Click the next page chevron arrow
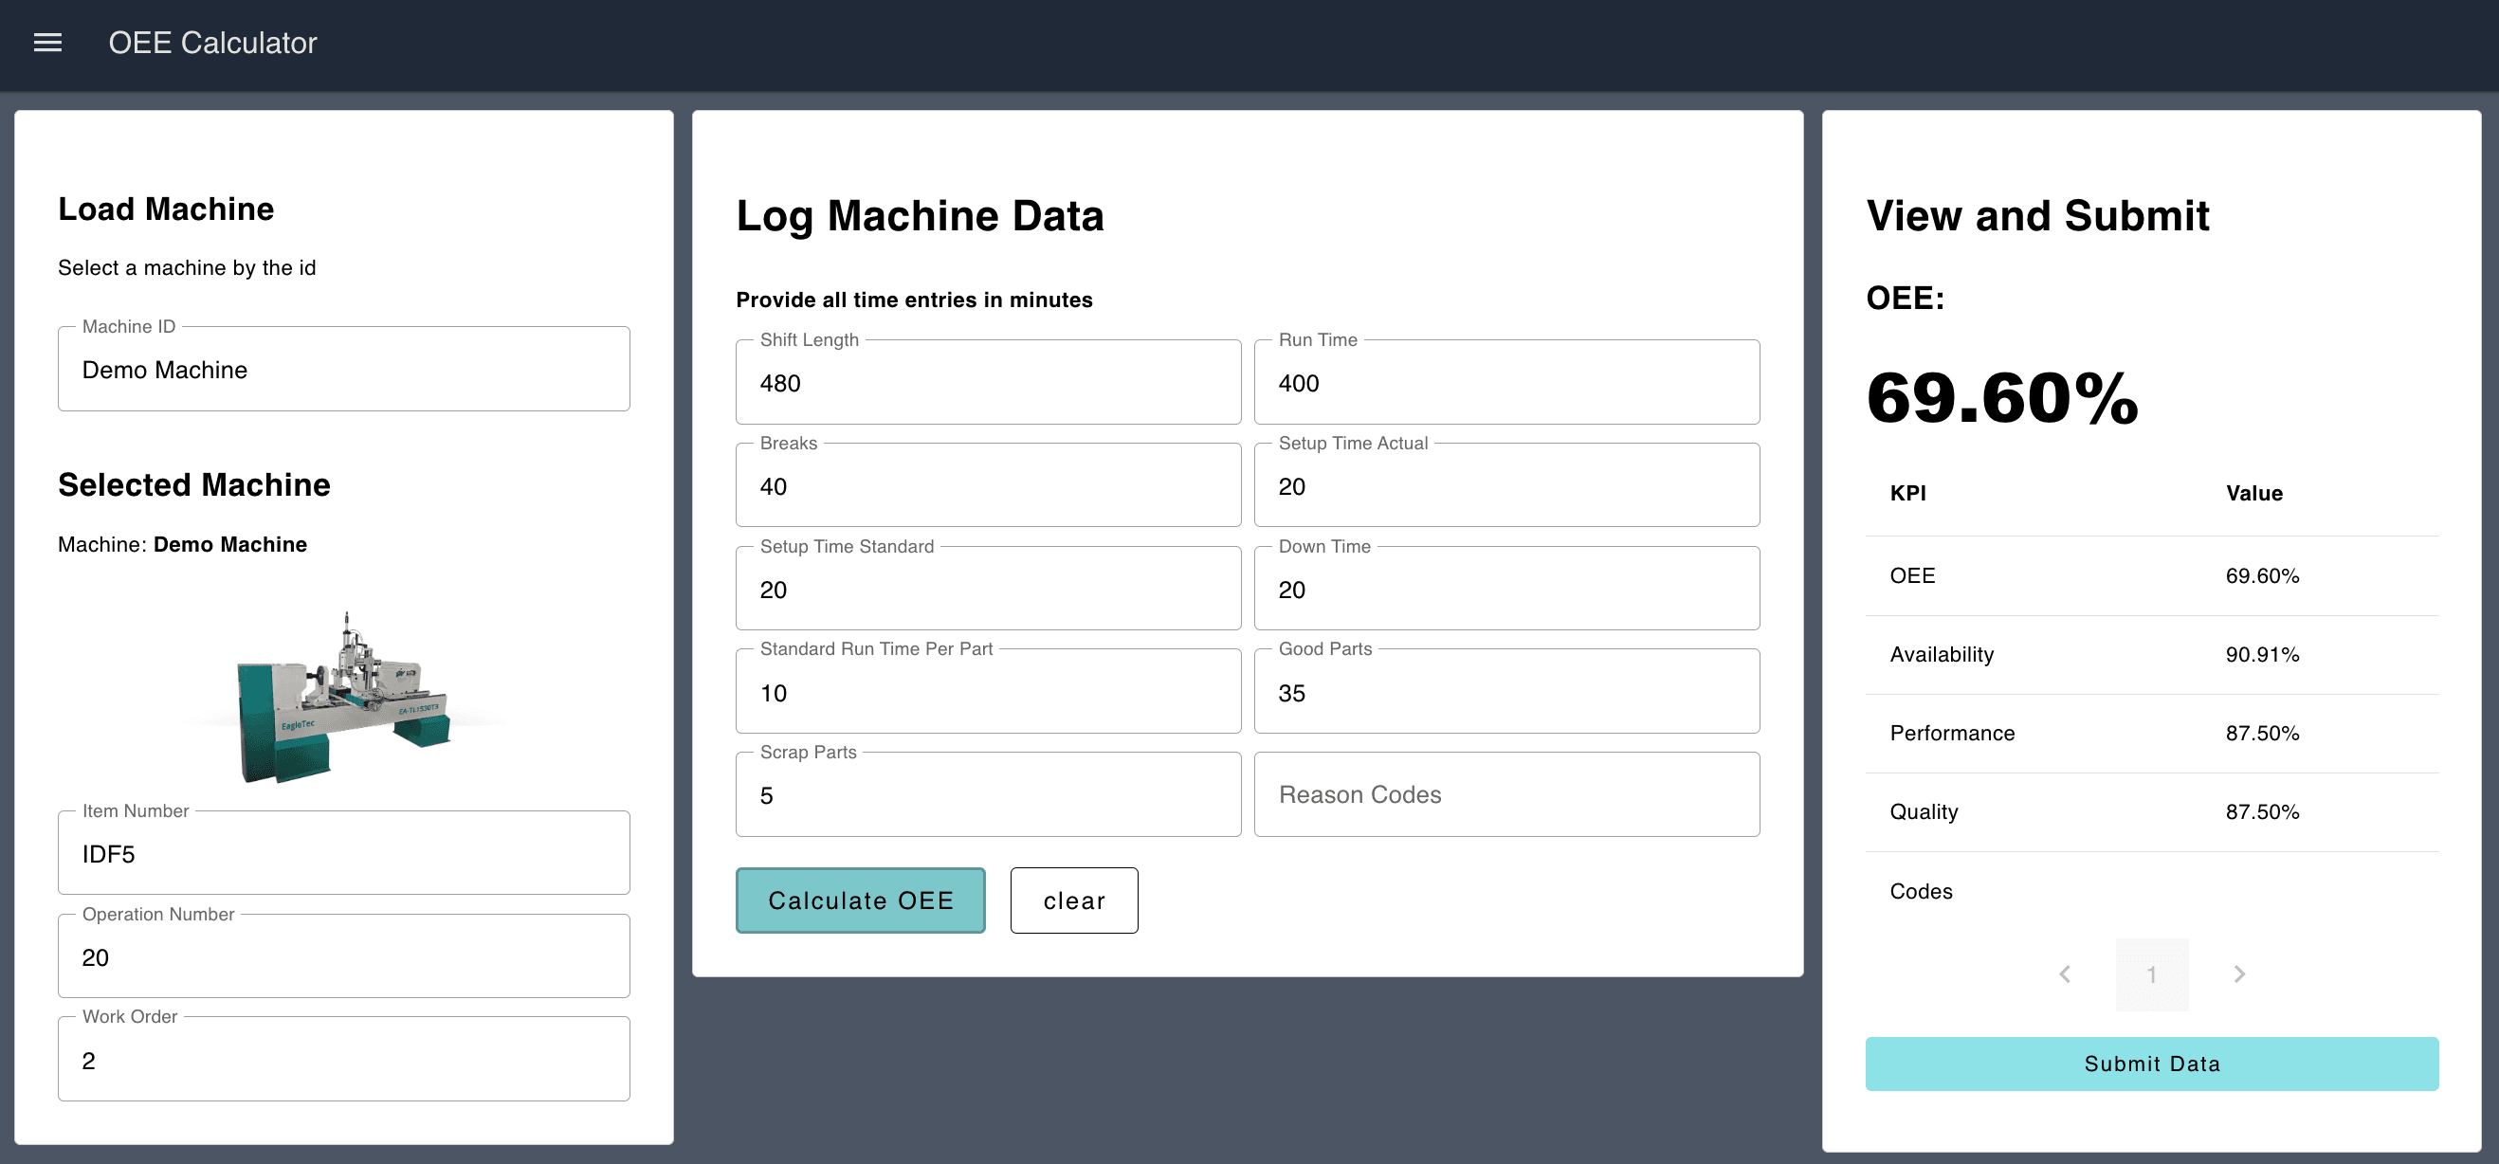Viewport: 2499px width, 1164px height. pyautogui.click(x=2239, y=973)
